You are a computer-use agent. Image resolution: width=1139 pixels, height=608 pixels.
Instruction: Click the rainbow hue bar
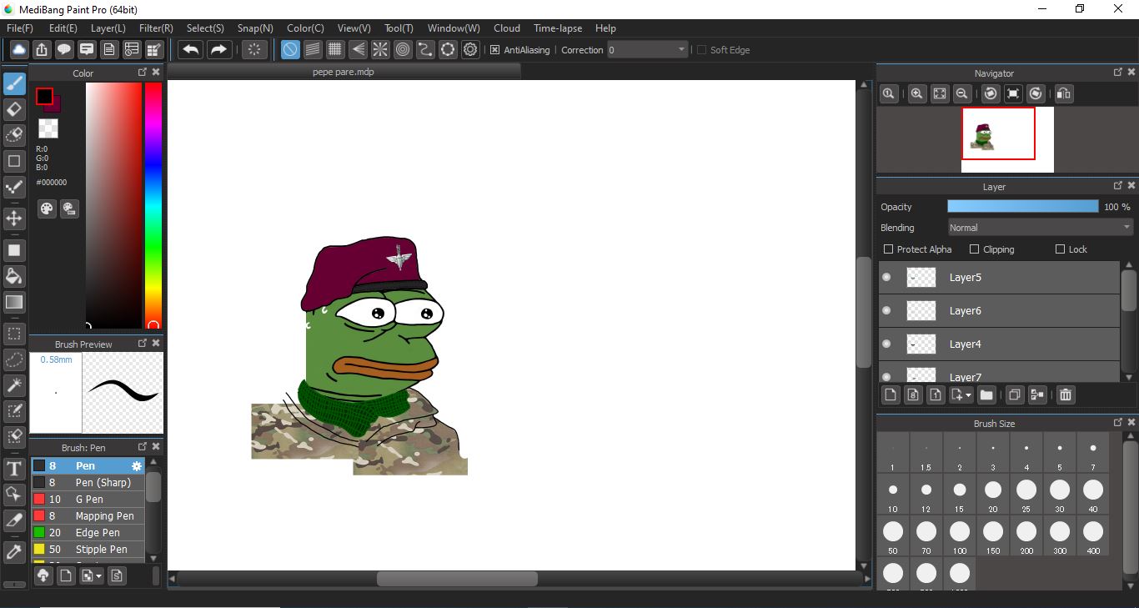(x=153, y=206)
